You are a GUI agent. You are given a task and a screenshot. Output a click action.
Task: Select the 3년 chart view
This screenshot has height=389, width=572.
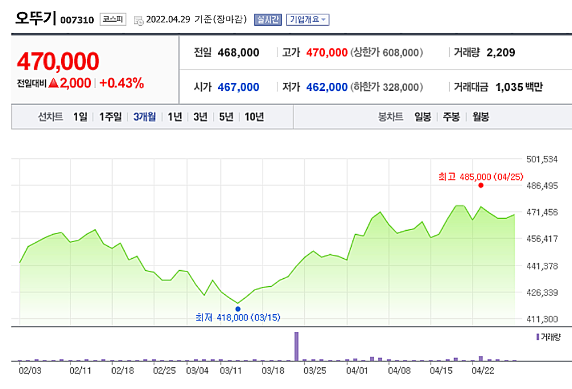coord(199,115)
